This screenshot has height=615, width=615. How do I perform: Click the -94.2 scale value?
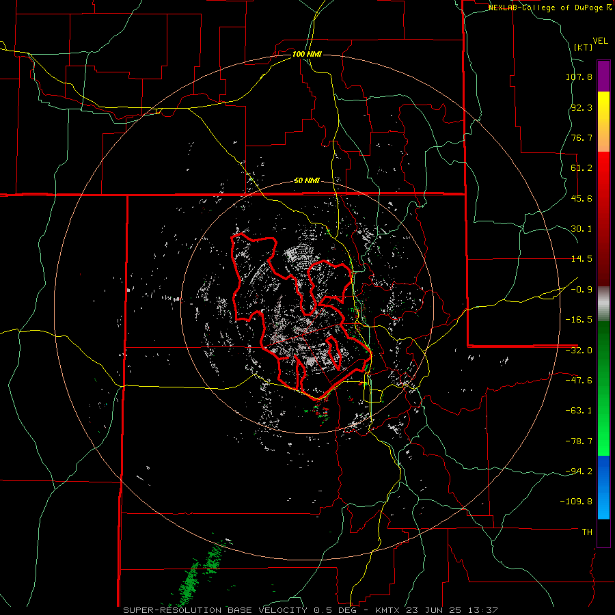[x=579, y=471]
